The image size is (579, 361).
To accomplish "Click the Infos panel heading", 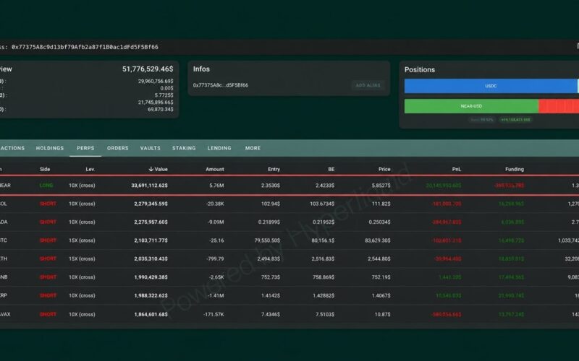I will tap(201, 69).
